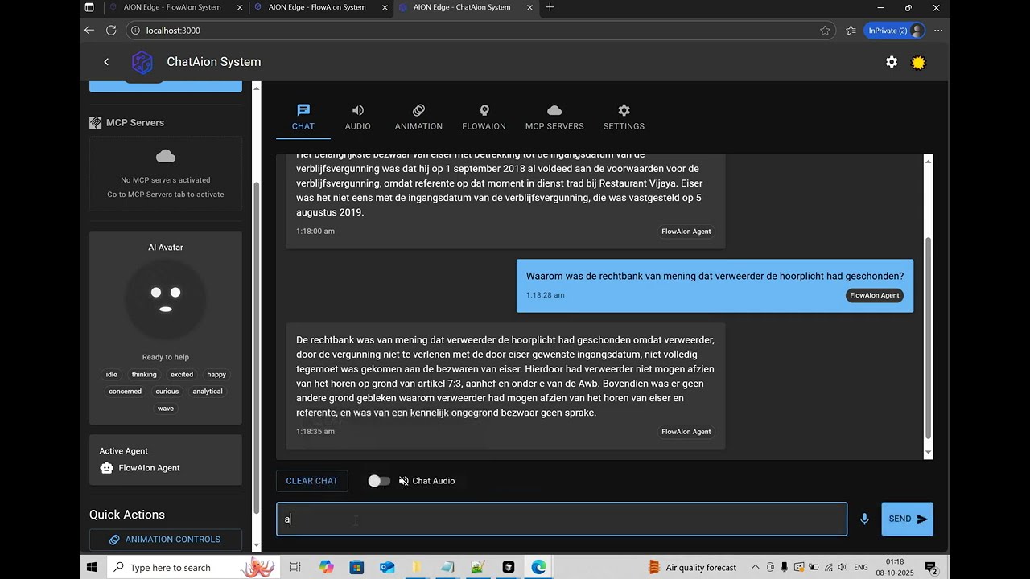Open the browser favorites list icon
The width and height of the screenshot is (1030, 579).
point(851,31)
